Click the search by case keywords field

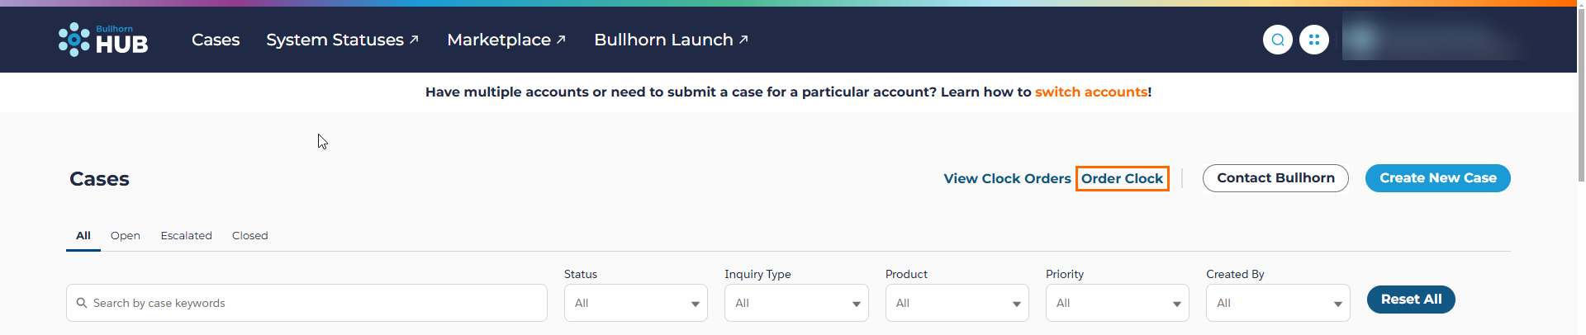pyautogui.click(x=306, y=303)
